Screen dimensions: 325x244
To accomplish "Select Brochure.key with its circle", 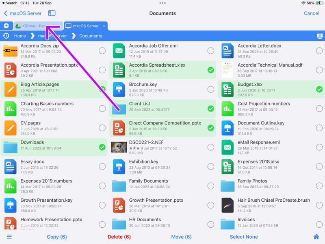I will [x=211, y=89].
